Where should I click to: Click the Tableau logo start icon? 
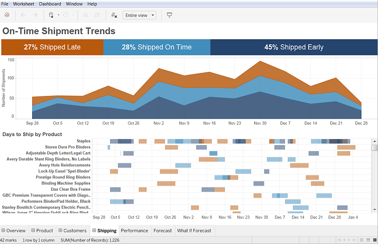pyautogui.click(x=7, y=15)
